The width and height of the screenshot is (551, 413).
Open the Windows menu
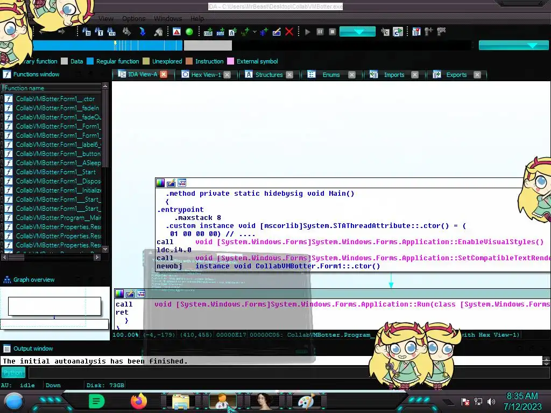coord(168,19)
